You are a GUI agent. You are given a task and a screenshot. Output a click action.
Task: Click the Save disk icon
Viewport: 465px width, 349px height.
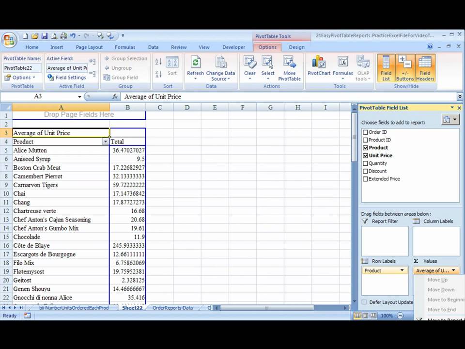click(45, 36)
